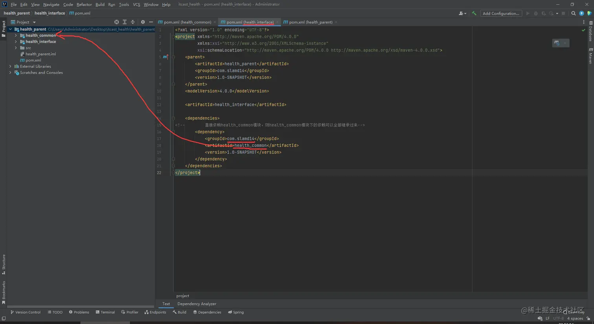Click the Search Everywhere magnifier icon
The width and height of the screenshot is (594, 324).
tap(573, 13)
